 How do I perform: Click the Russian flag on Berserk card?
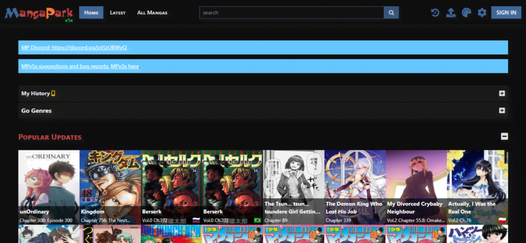[x=196, y=220]
